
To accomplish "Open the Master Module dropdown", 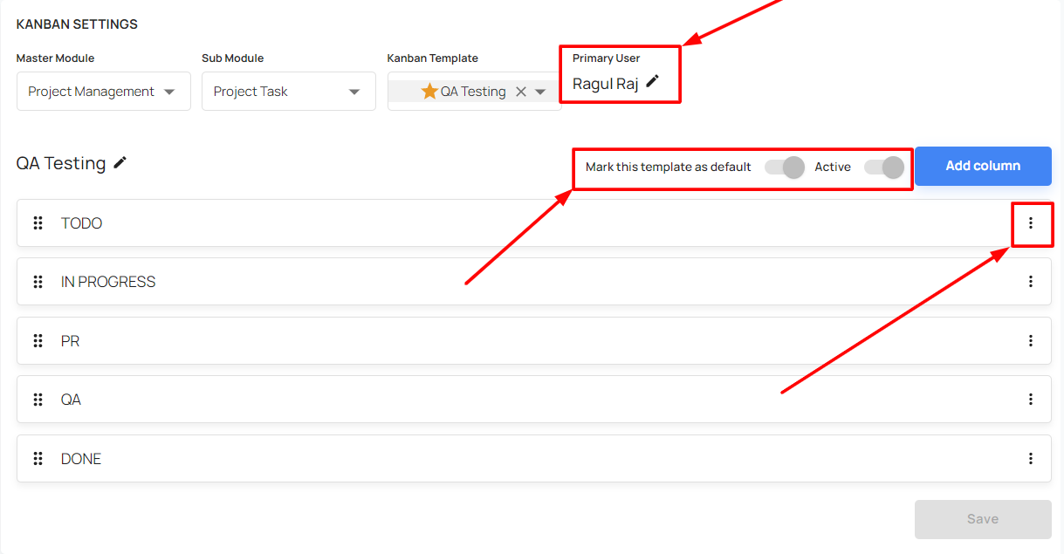I will click(x=104, y=92).
